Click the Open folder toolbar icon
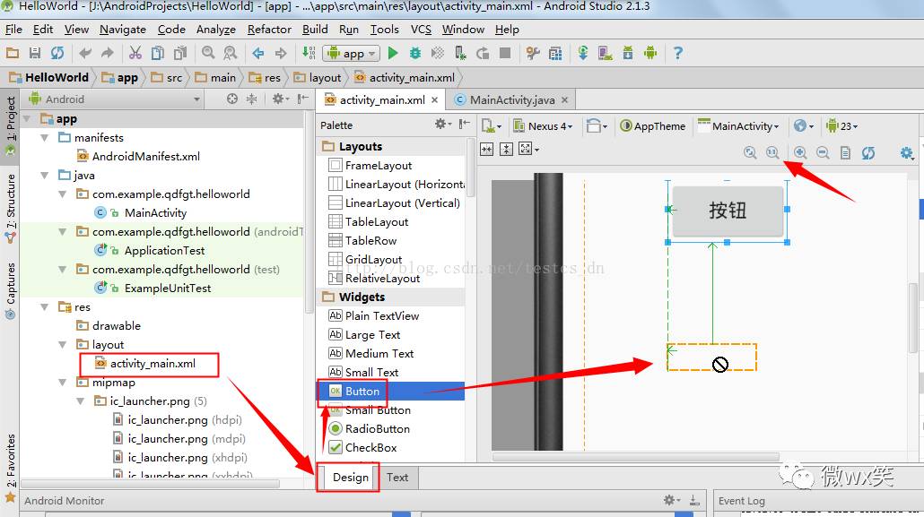The width and height of the screenshot is (924, 517). 13,53
